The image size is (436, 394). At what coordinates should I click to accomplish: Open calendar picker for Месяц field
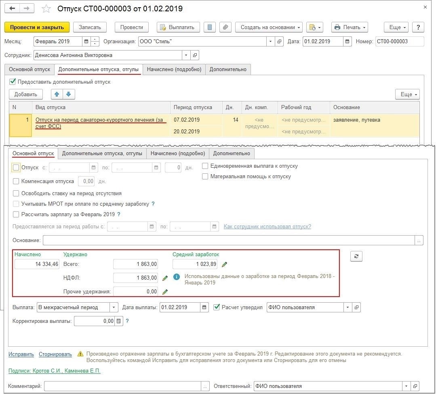pos(86,42)
